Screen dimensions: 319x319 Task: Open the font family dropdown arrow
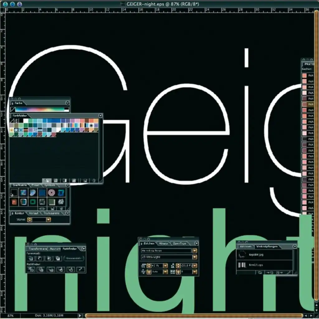point(195,251)
